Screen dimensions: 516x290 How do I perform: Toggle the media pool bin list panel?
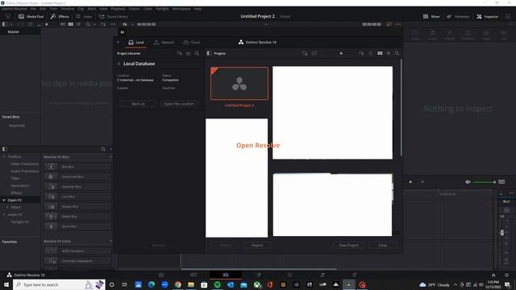[5, 24]
